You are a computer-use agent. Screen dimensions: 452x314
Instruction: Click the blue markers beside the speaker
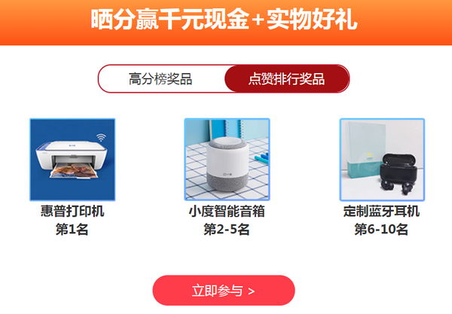coord(261,158)
